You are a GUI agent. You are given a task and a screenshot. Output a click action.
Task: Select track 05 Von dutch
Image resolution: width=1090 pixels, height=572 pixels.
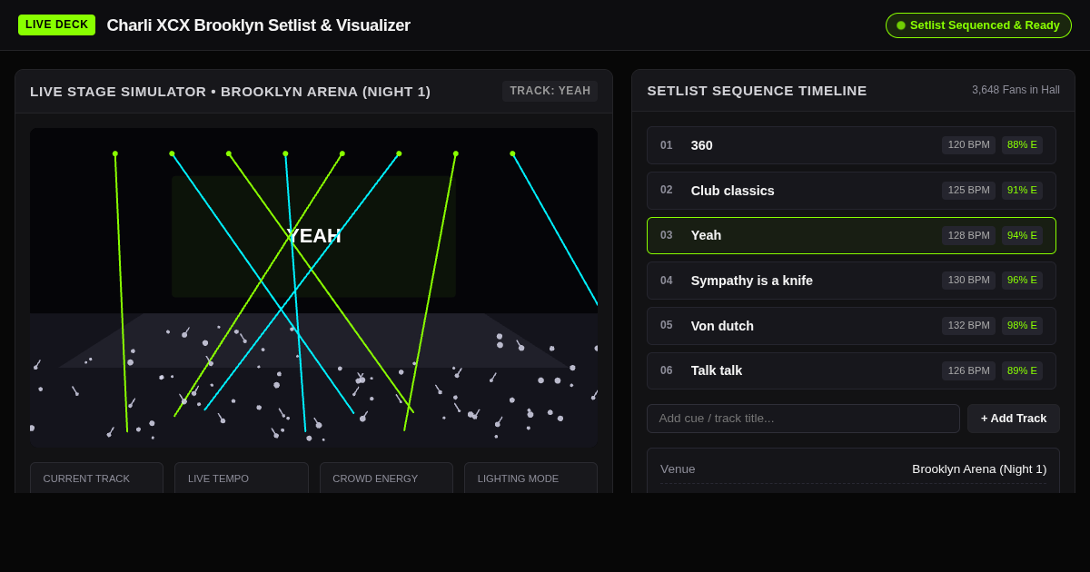851,326
